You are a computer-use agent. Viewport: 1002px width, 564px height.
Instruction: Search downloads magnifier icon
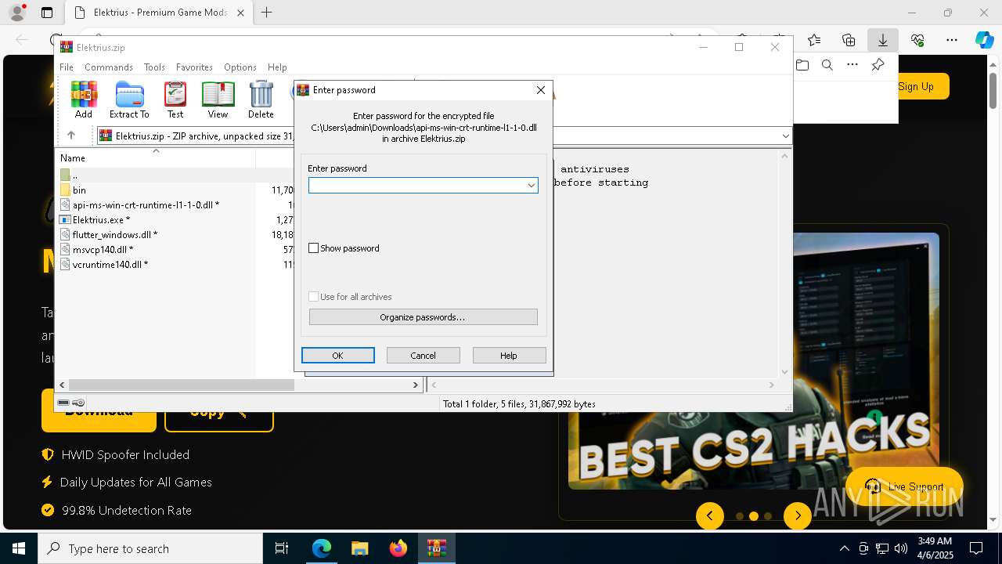tap(827, 65)
